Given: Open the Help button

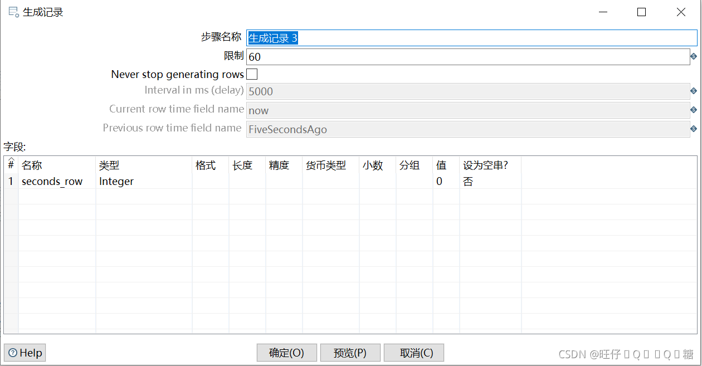Looking at the screenshot, I should coord(25,353).
